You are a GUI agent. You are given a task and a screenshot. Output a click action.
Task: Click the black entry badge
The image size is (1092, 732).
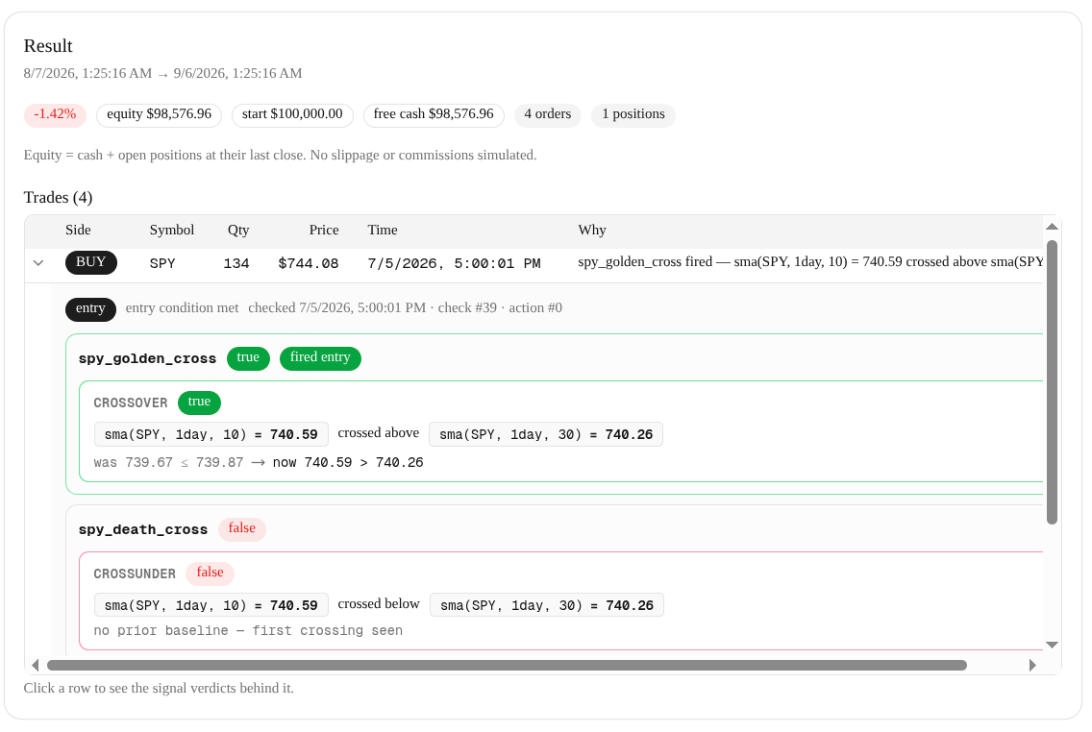[x=90, y=309]
